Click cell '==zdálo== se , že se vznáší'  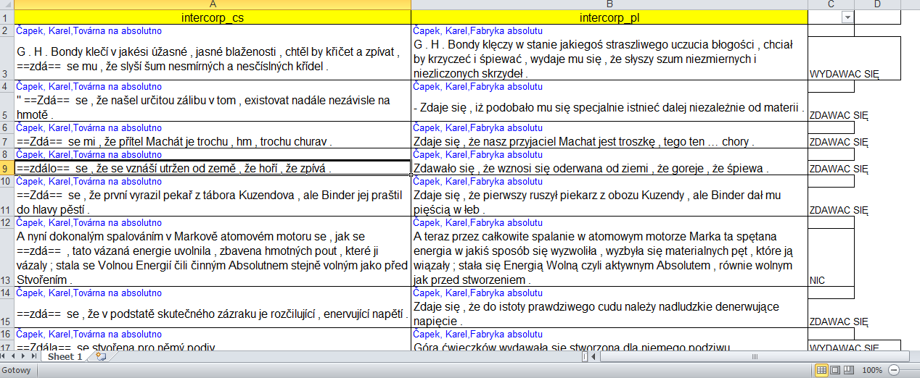(x=213, y=168)
